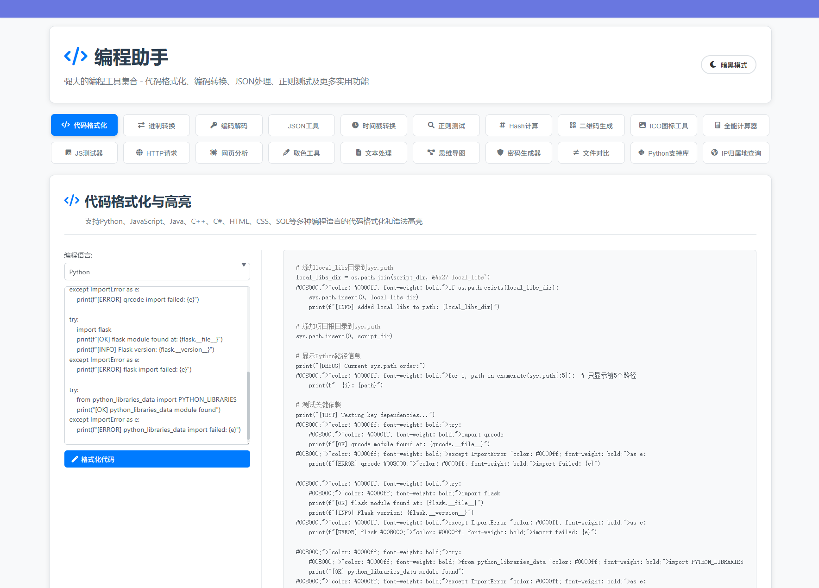Screen dimensions: 819x588
Task: Click the earth icon on IP归属地查询
Action: coord(714,152)
